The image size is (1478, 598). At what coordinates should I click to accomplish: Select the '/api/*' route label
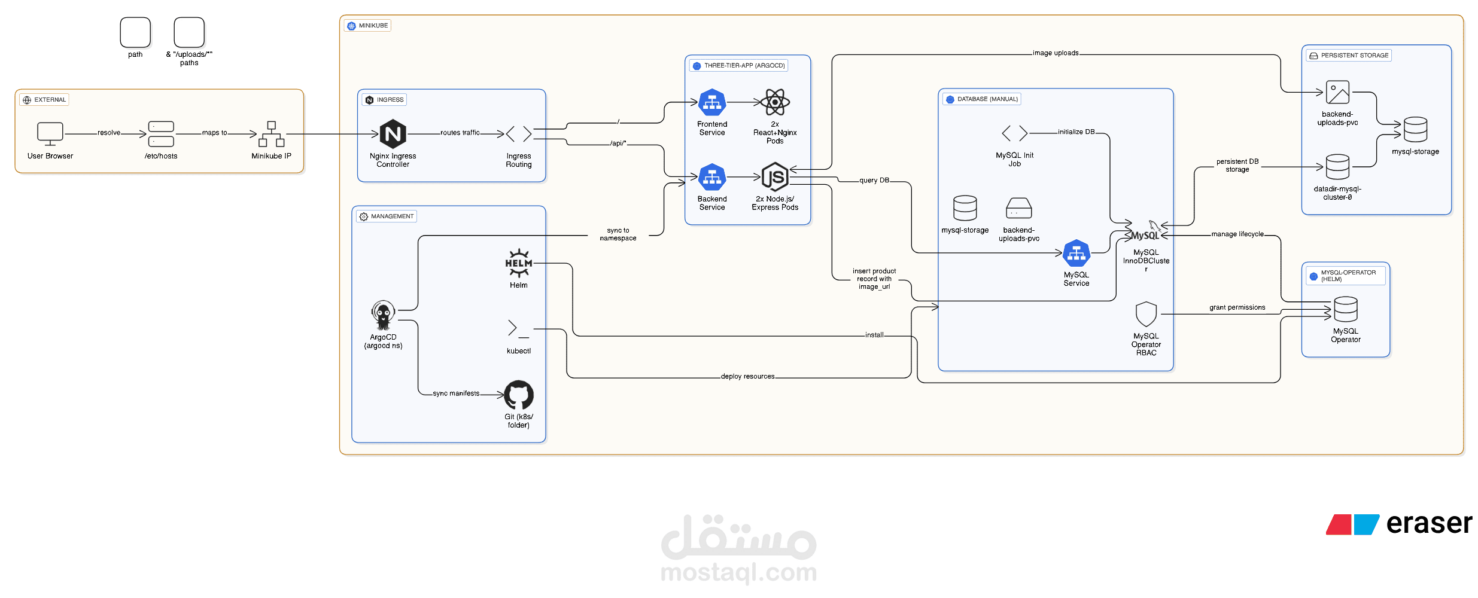click(x=618, y=144)
